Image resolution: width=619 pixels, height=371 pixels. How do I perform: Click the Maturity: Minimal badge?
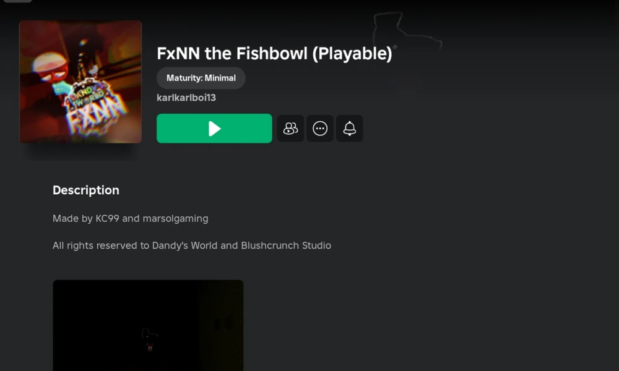pos(201,78)
